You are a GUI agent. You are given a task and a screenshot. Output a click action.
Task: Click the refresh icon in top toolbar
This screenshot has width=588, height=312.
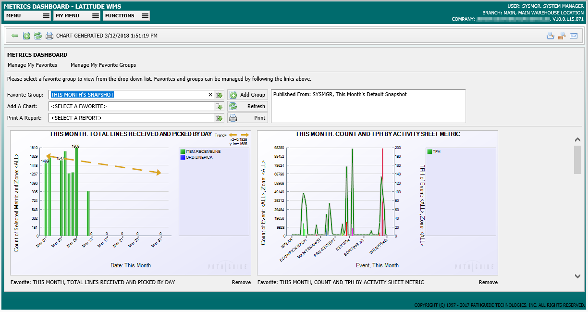click(x=37, y=36)
